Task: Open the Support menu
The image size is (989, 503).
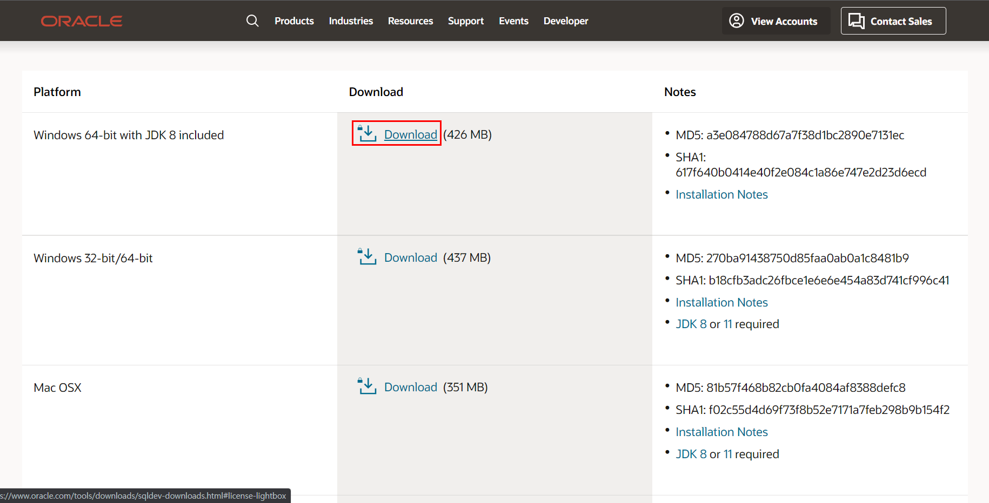Action: [466, 21]
